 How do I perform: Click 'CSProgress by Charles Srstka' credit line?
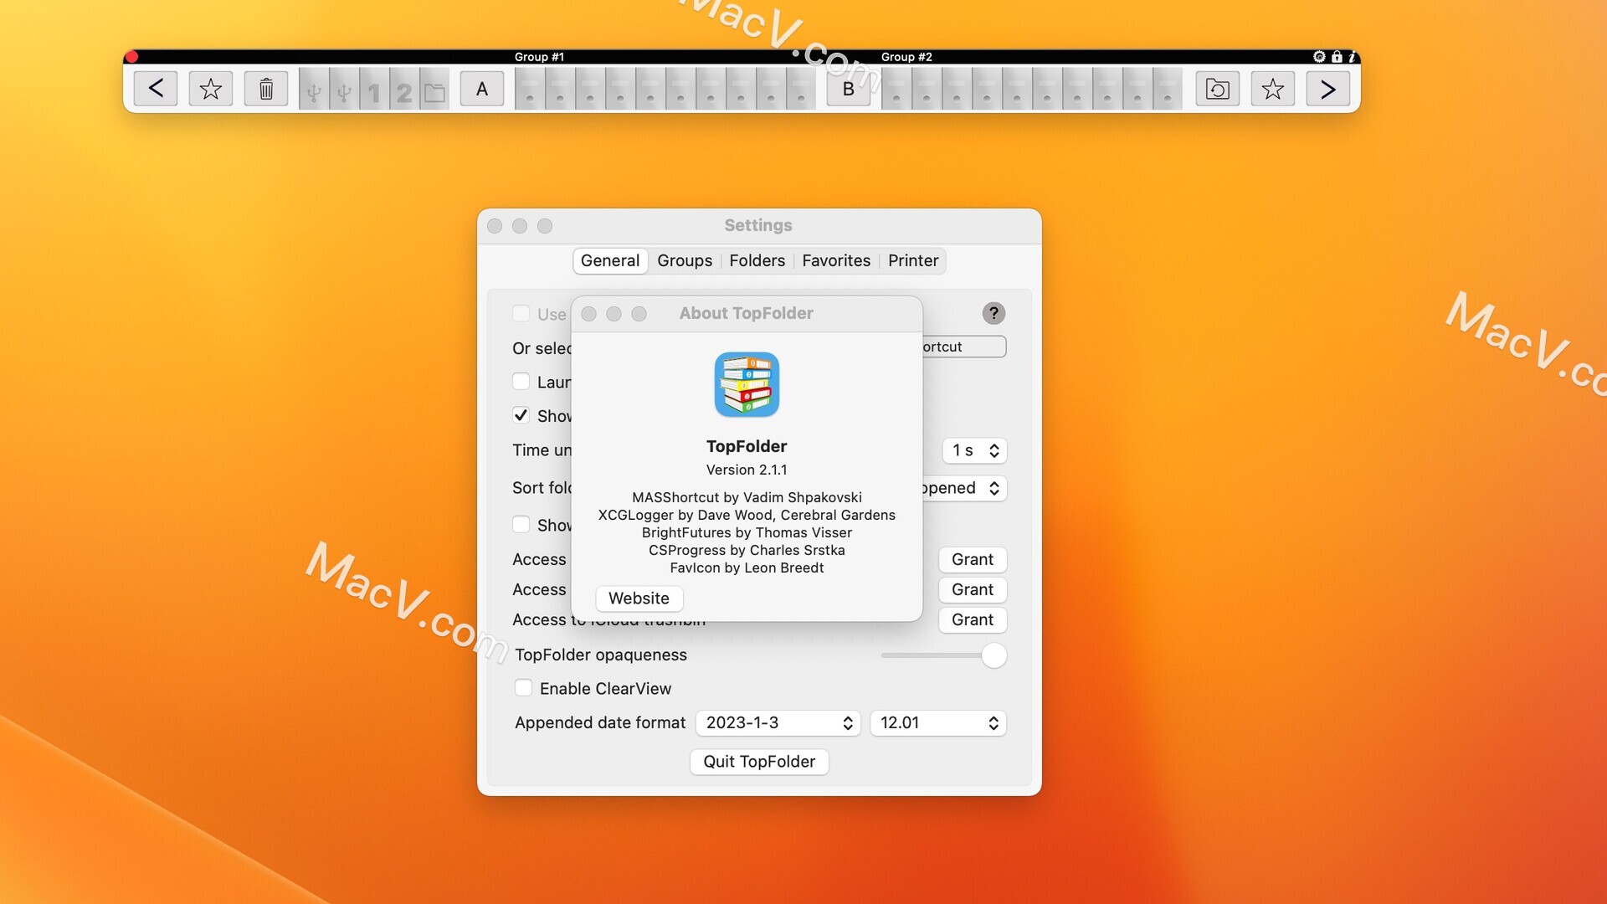(x=747, y=550)
